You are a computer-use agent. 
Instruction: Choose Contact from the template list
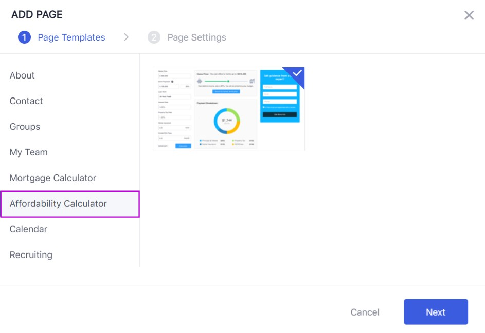[26, 101]
